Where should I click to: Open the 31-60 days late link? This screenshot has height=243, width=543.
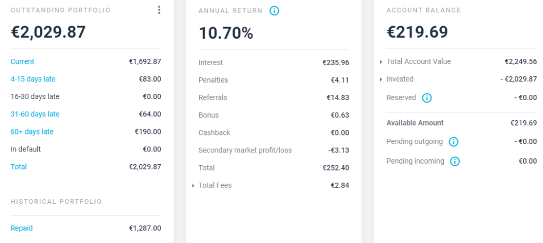coord(35,114)
